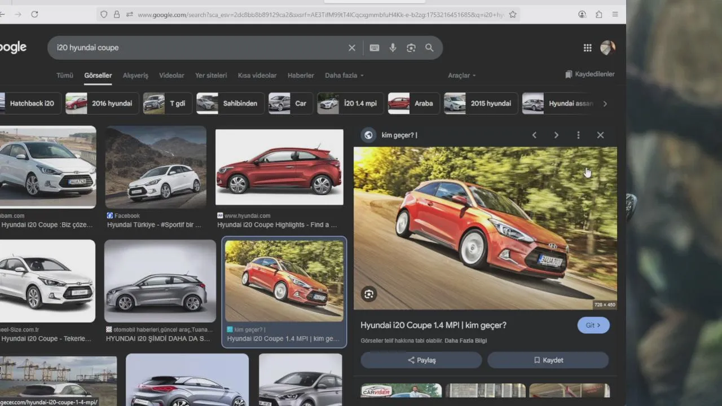Viewport: 722px width, 406px height.
Task: Switch to the Tümü results tab
Action: click(65, 76)
